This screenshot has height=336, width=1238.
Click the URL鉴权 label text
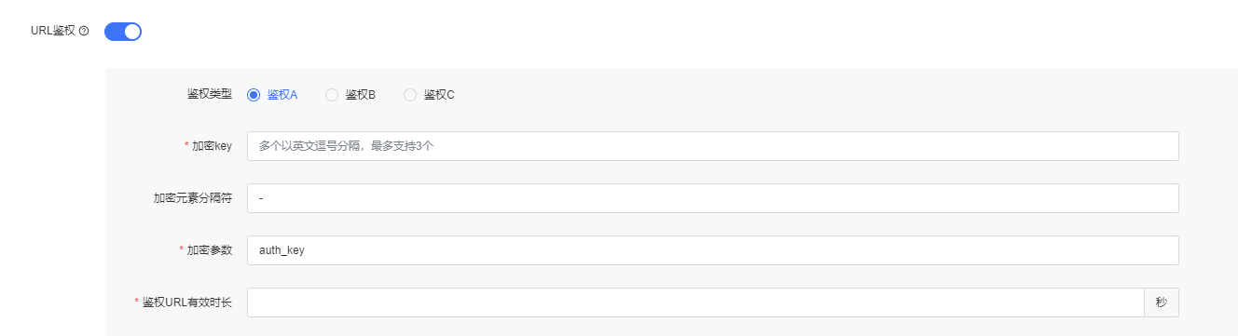pos(53,31)
